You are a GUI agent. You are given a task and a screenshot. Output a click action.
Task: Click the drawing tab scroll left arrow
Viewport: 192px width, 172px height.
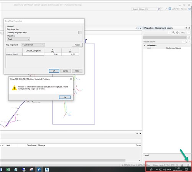click(x=136, y=28)
